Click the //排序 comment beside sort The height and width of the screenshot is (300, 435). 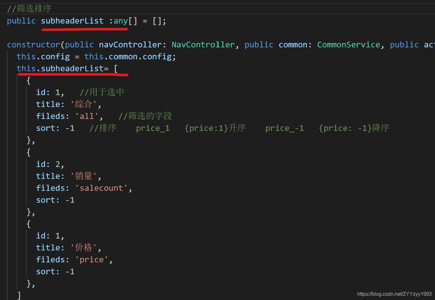tap(103, 128)
